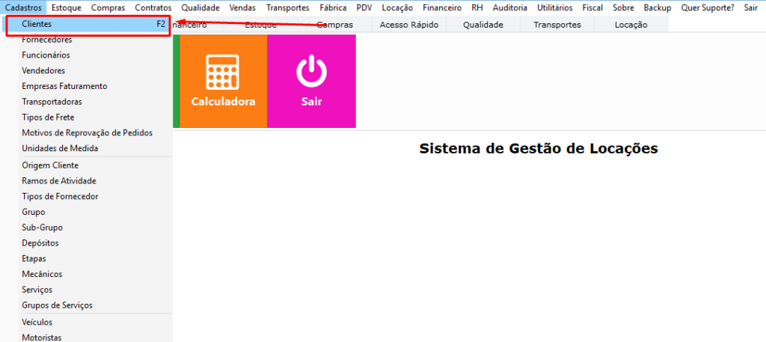Choose Veículos from the Cadastros list

tap(37, 322)
